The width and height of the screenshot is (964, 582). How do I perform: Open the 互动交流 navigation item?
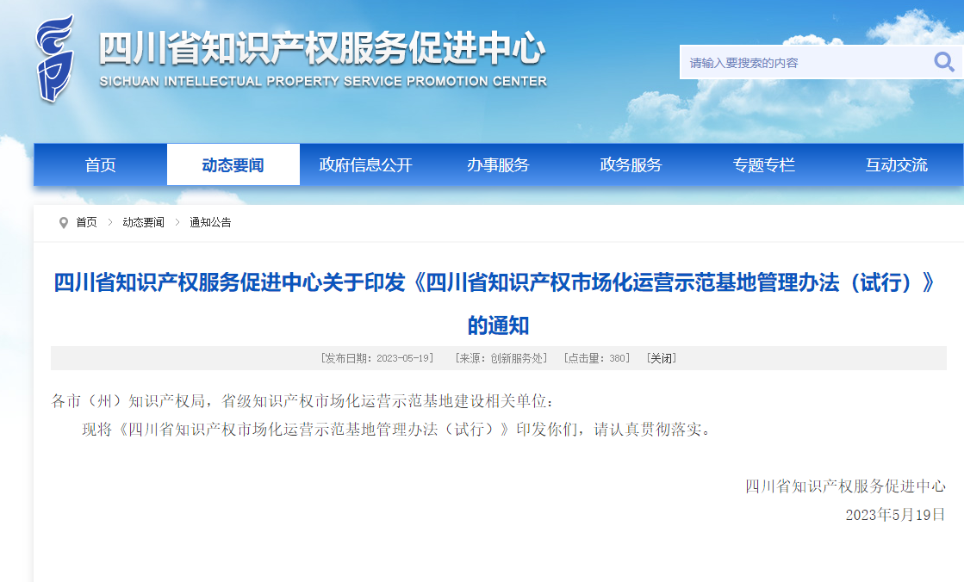896,165
